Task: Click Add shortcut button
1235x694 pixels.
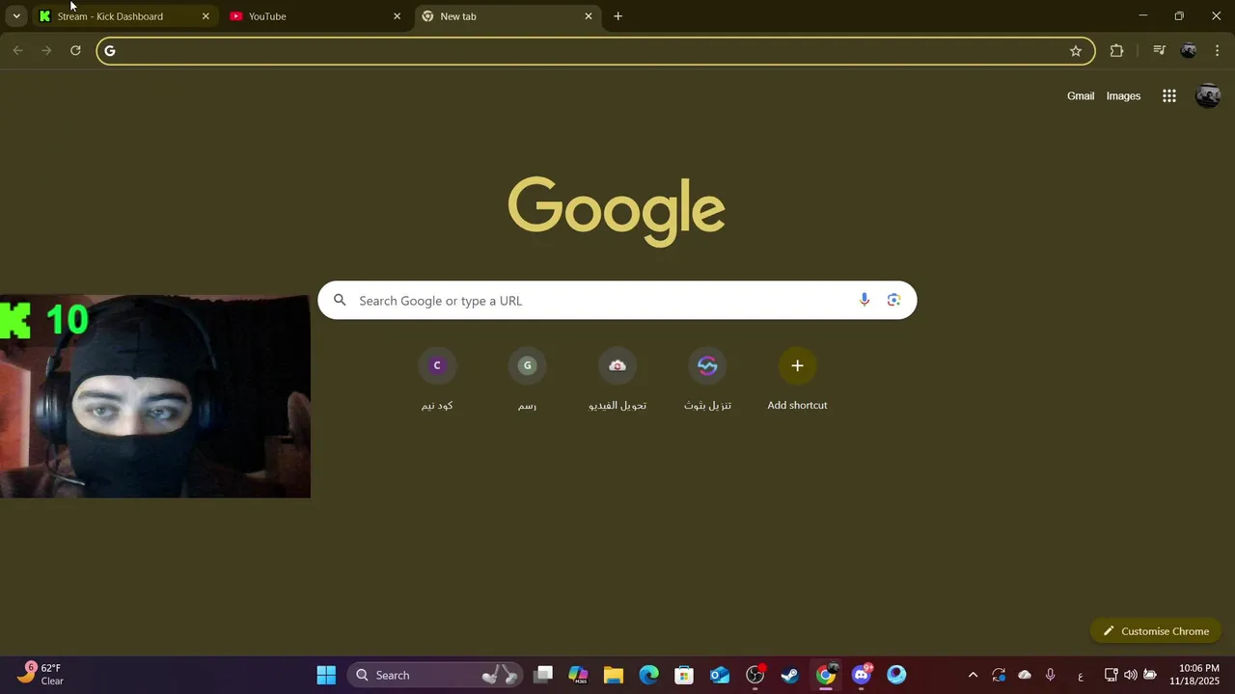Action: (x=797, y=380)
